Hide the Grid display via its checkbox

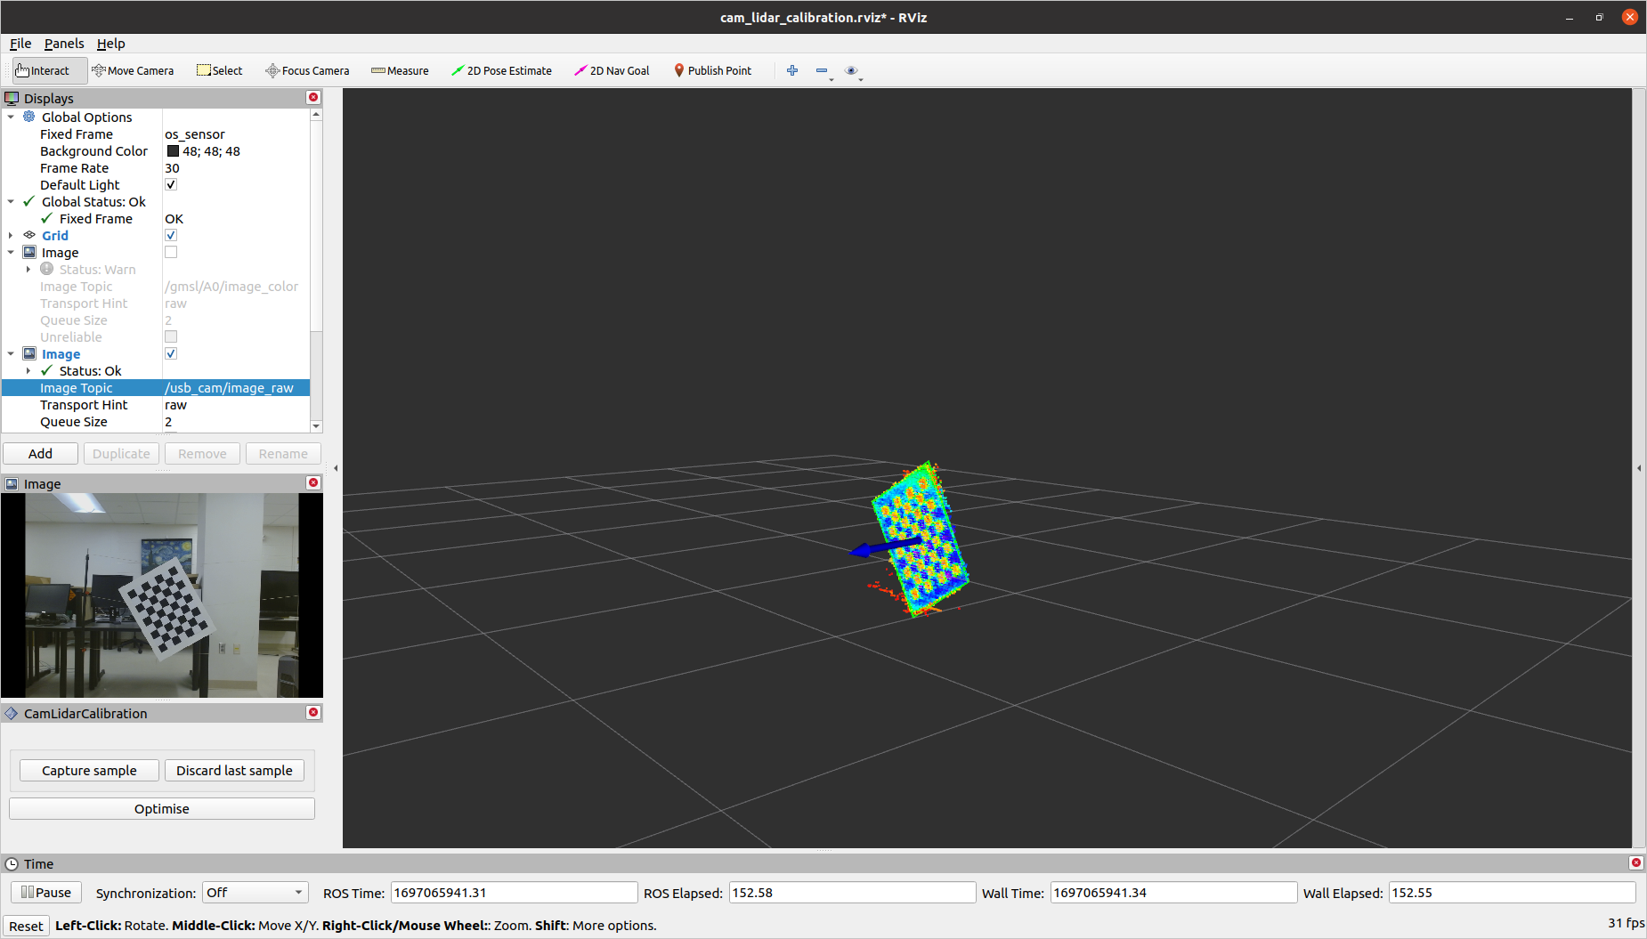(x=170, y=235)
